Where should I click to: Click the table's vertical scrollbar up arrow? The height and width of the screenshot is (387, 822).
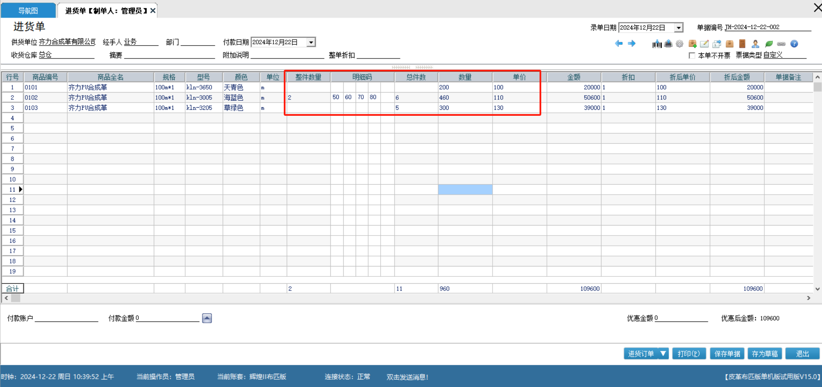point(817,77)
